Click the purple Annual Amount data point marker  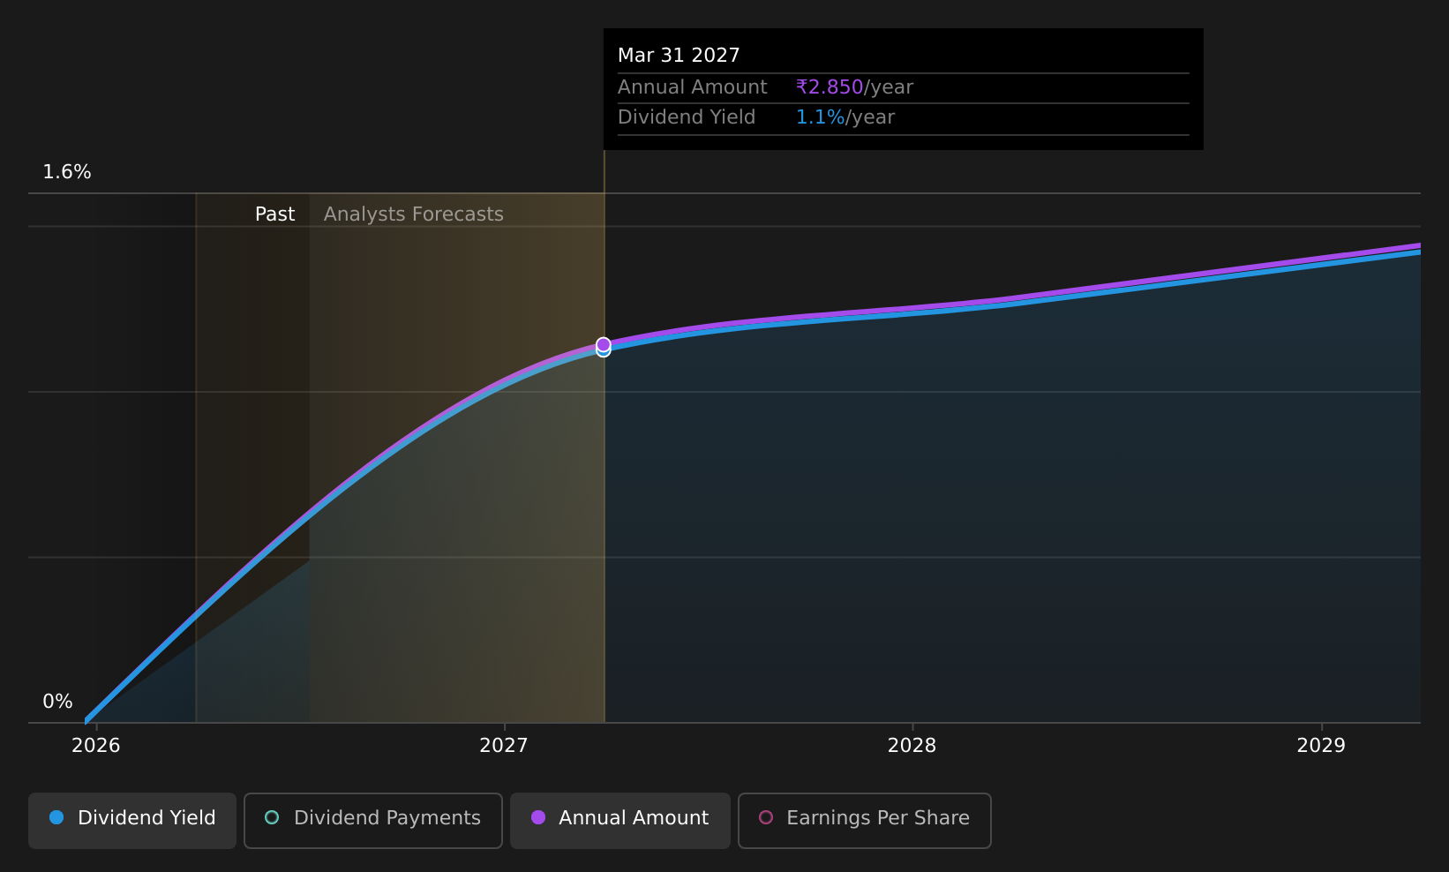tap(604, 344)
